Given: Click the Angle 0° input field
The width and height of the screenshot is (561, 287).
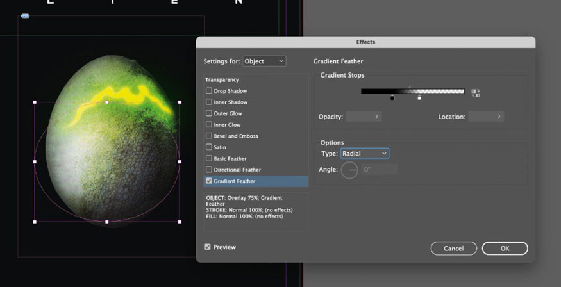Looking at the screenshot, I should point(380,170).
